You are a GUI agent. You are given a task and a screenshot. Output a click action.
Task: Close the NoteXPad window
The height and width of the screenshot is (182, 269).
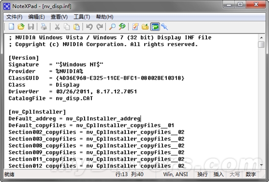point(256,4)
